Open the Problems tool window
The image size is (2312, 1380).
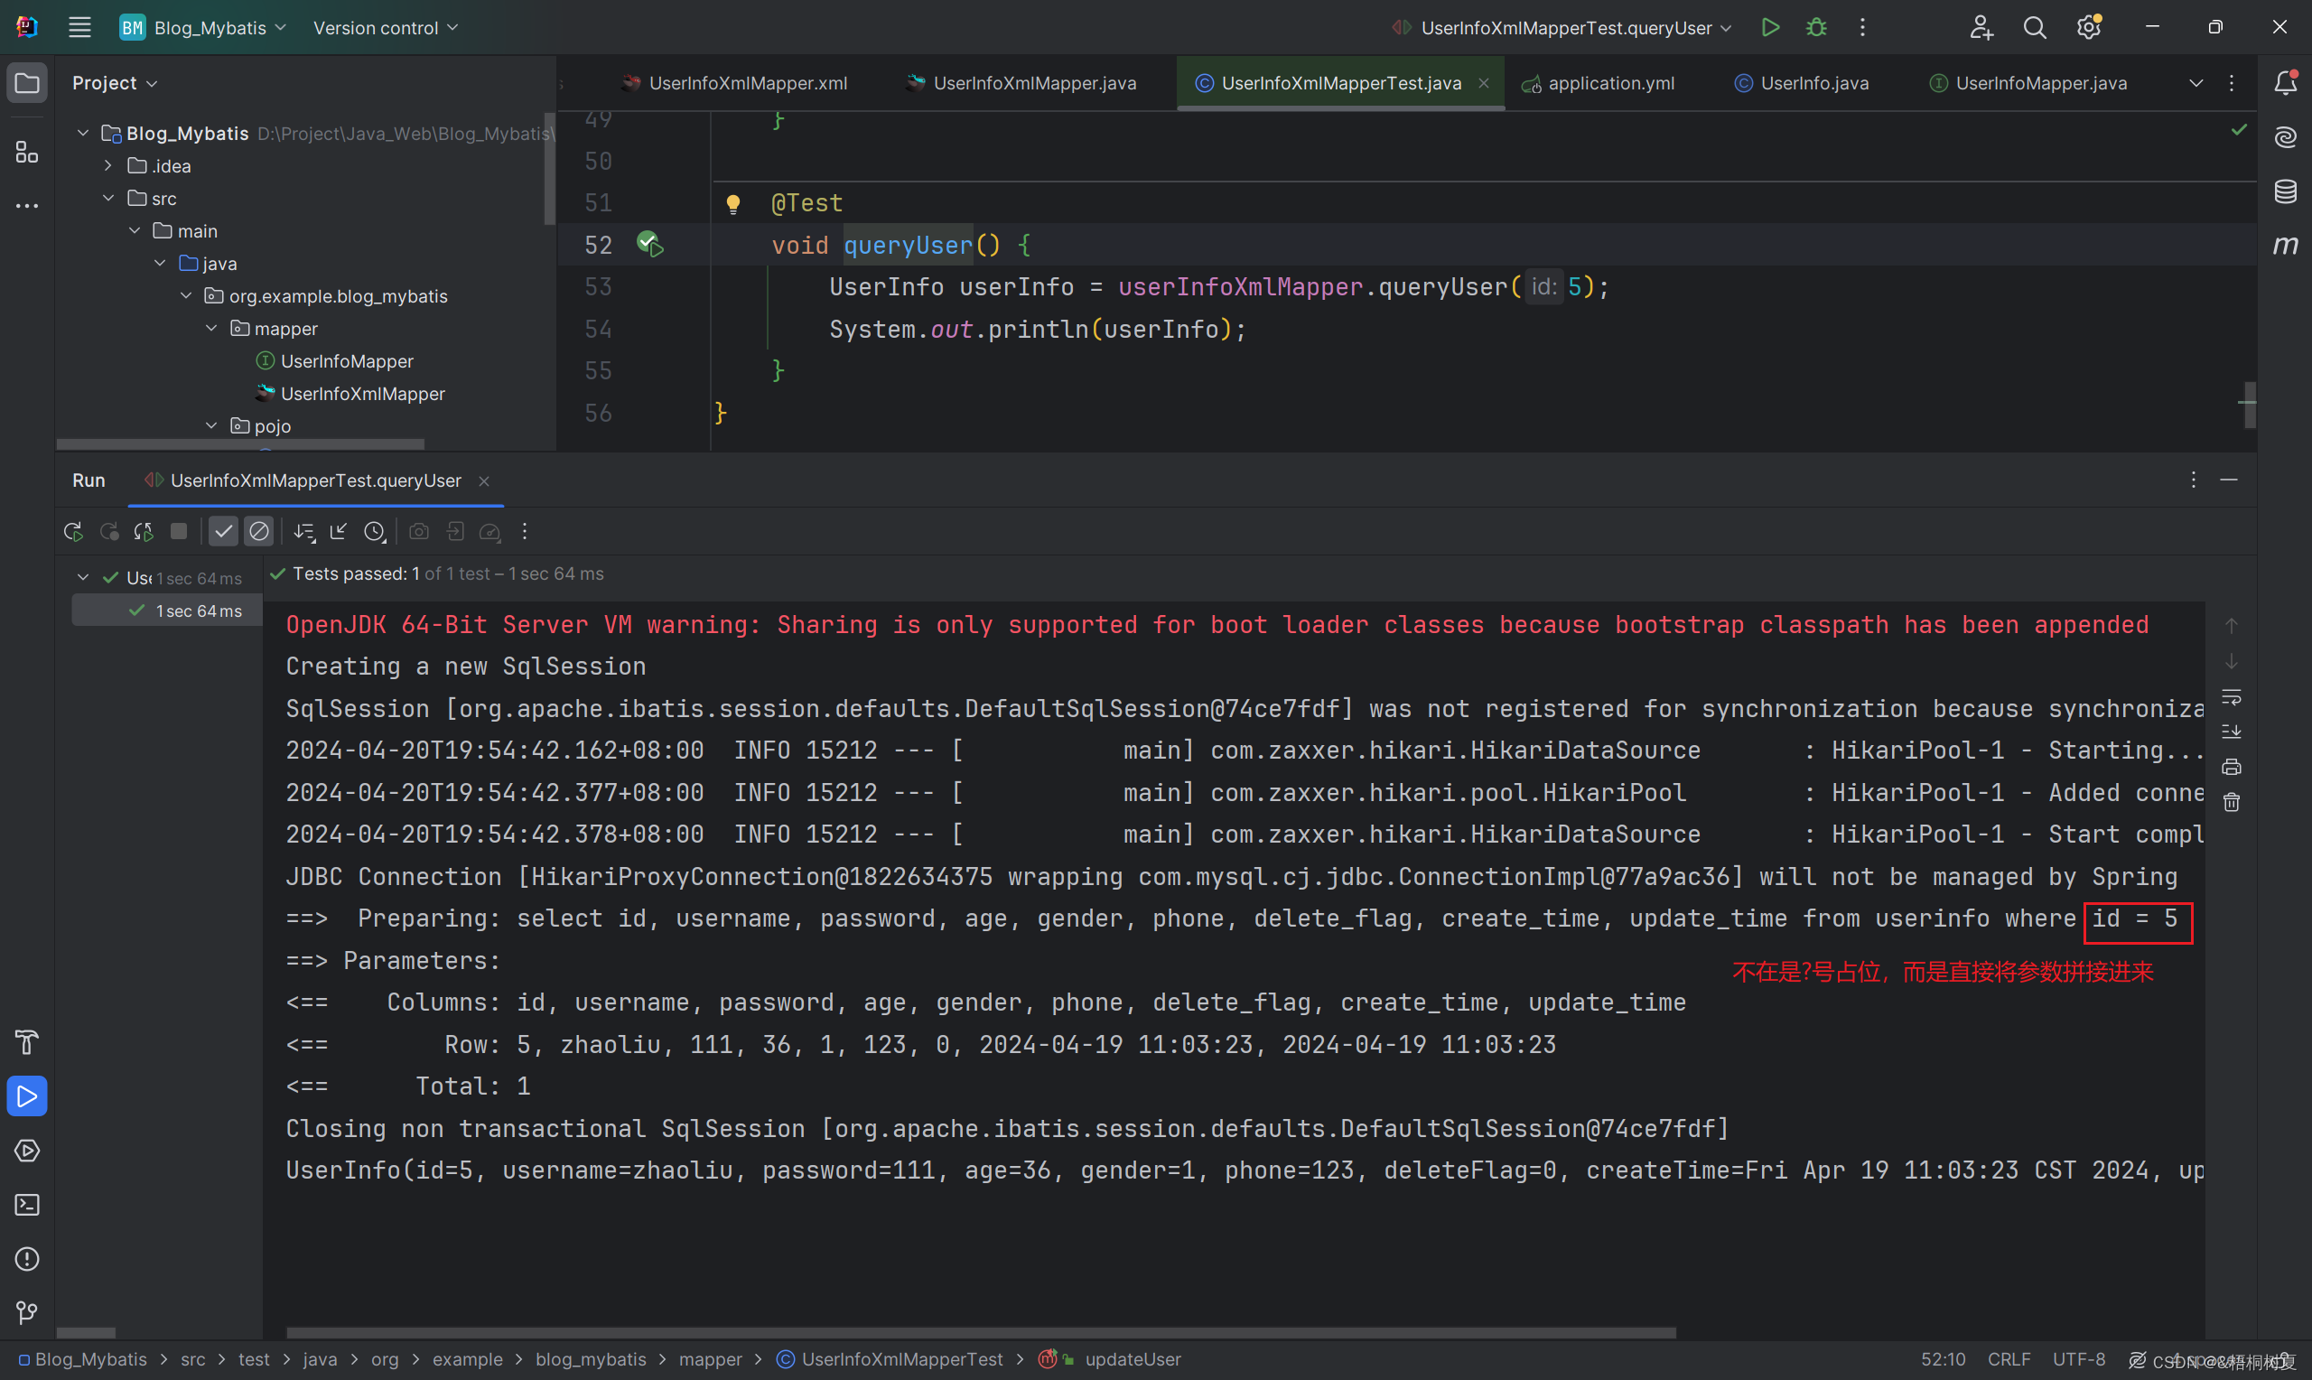point(27,1258)
